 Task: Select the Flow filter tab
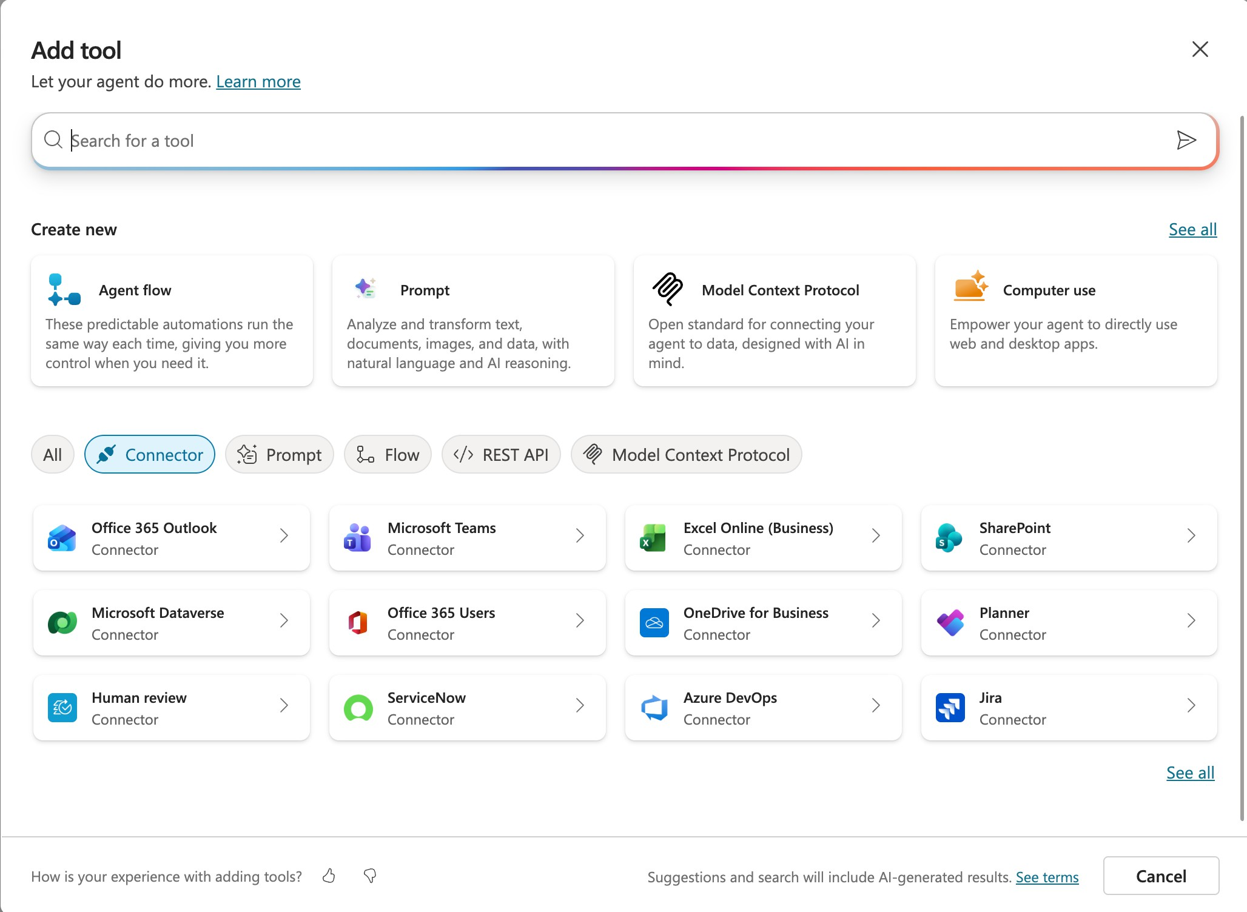click(388, 454)
